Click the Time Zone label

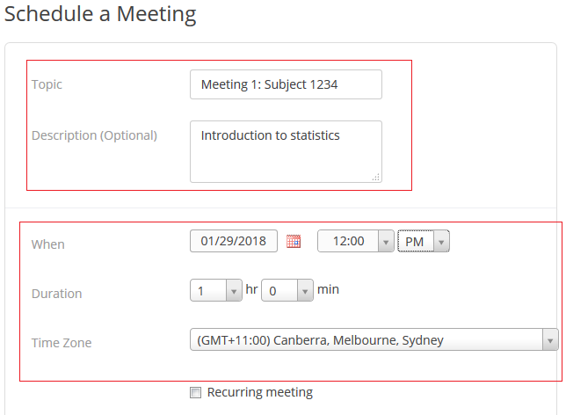coord(61,343)
